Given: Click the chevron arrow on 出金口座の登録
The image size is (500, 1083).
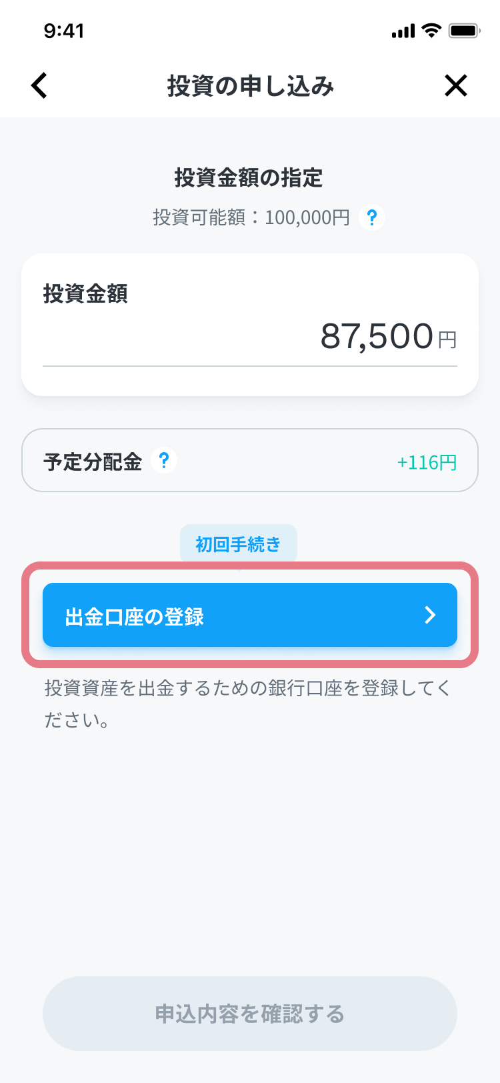Looking at the screenshot, I should point(430,615).
